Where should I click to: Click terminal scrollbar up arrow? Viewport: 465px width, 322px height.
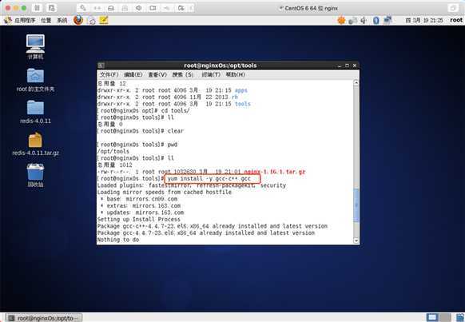click(x=356, y=83)
